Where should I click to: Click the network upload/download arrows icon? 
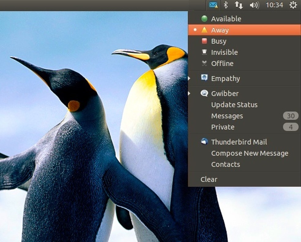coord(238,5)
